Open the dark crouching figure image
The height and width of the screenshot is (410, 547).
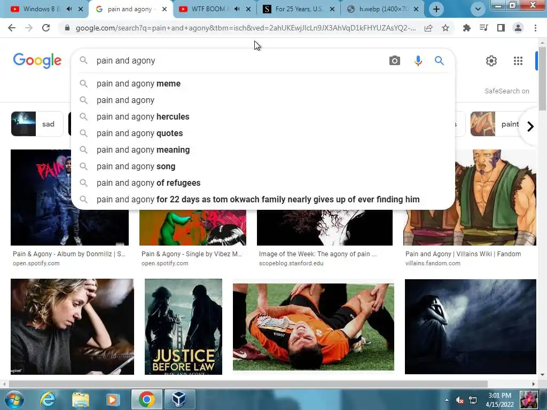[470, 327]
